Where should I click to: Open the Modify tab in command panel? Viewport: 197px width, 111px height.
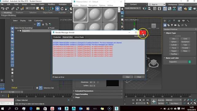tap(170, 21)
